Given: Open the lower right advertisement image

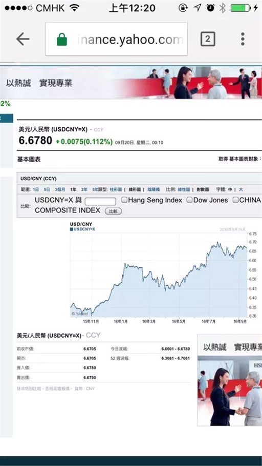Looking at the screenshot, I should (229, 380).
